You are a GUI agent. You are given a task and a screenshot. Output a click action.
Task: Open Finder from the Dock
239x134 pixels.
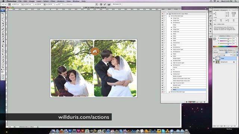pos(53,131)
